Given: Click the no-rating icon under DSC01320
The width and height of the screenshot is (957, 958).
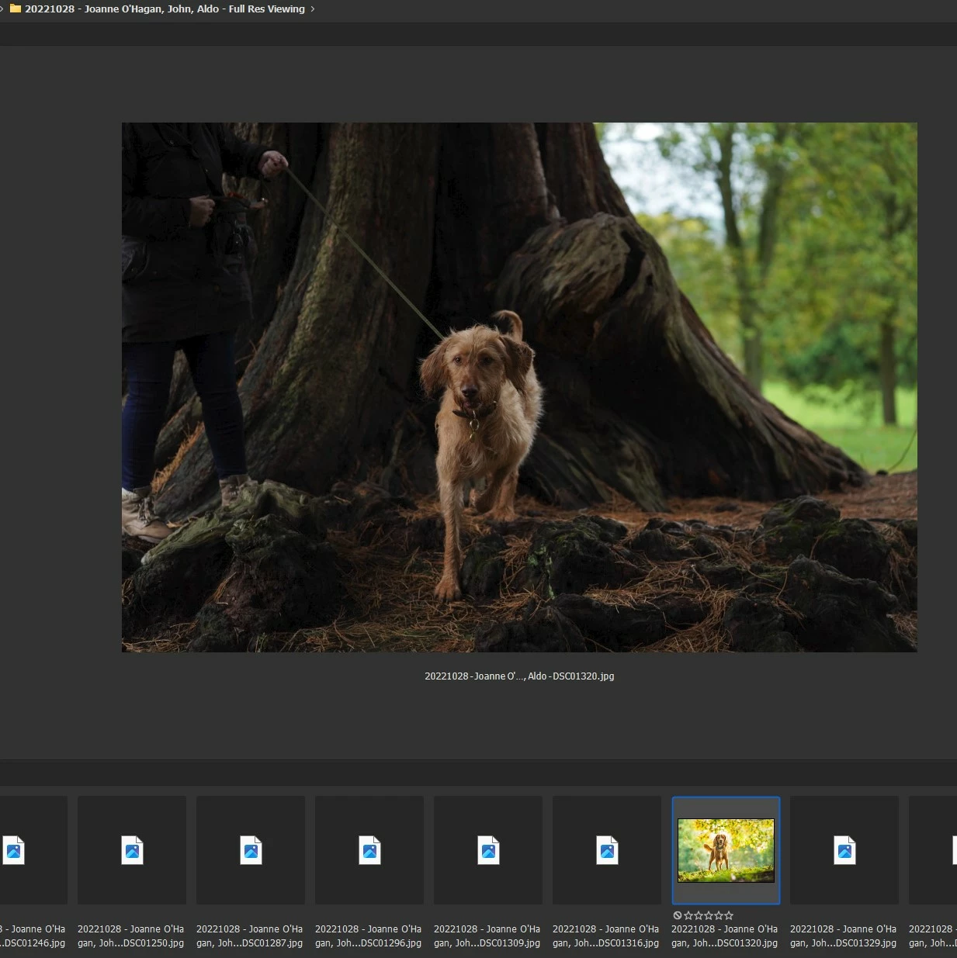Looking at the screenshot, I should [677, 915].
